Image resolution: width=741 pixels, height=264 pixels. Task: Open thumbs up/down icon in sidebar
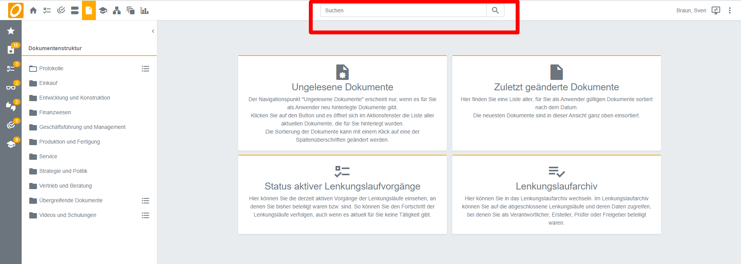11,106
